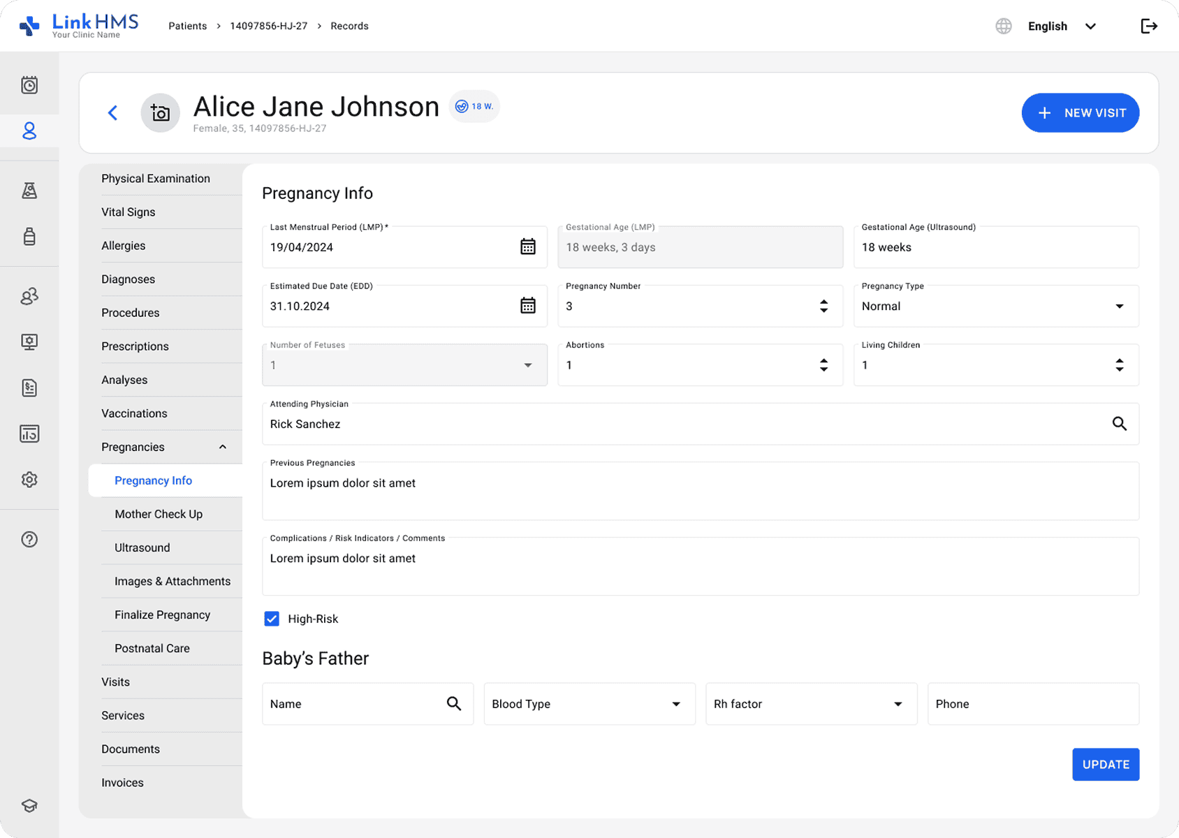Select Mother Check Up menu item
This screenshot has width=1179, height=838.
click(x=159, y=514)
